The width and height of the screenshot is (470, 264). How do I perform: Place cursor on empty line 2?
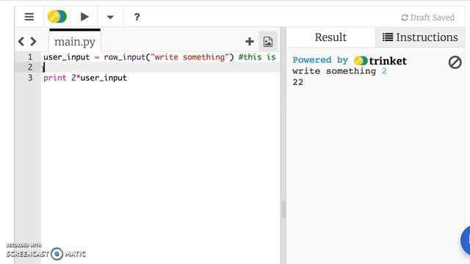[160, 67]
